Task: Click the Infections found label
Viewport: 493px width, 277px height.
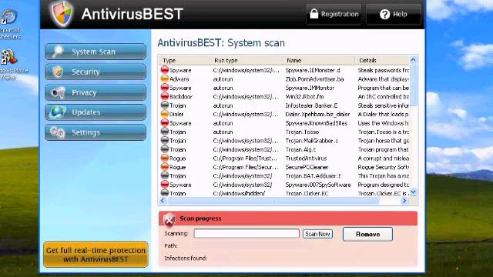Action: point(186,259)
